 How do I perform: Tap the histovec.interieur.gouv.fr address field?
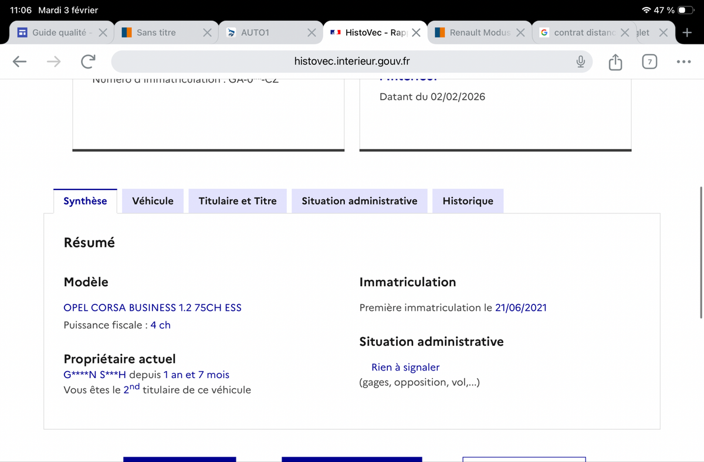point(352,62)
